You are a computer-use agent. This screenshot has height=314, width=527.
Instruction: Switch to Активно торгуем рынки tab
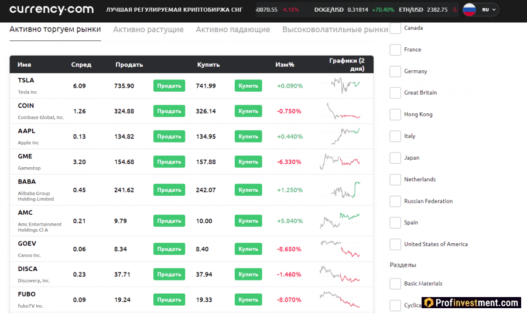point(55,29)
